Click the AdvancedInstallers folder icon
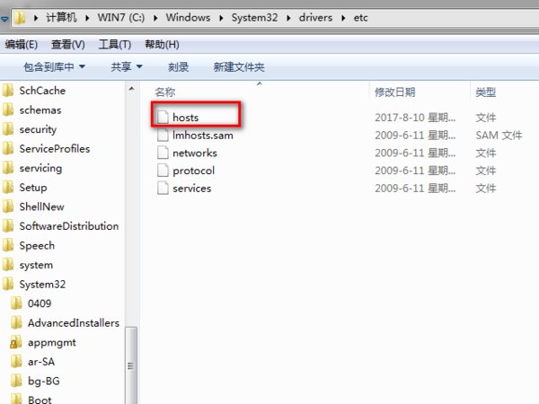The image size is (539, 404). [16, 323]
